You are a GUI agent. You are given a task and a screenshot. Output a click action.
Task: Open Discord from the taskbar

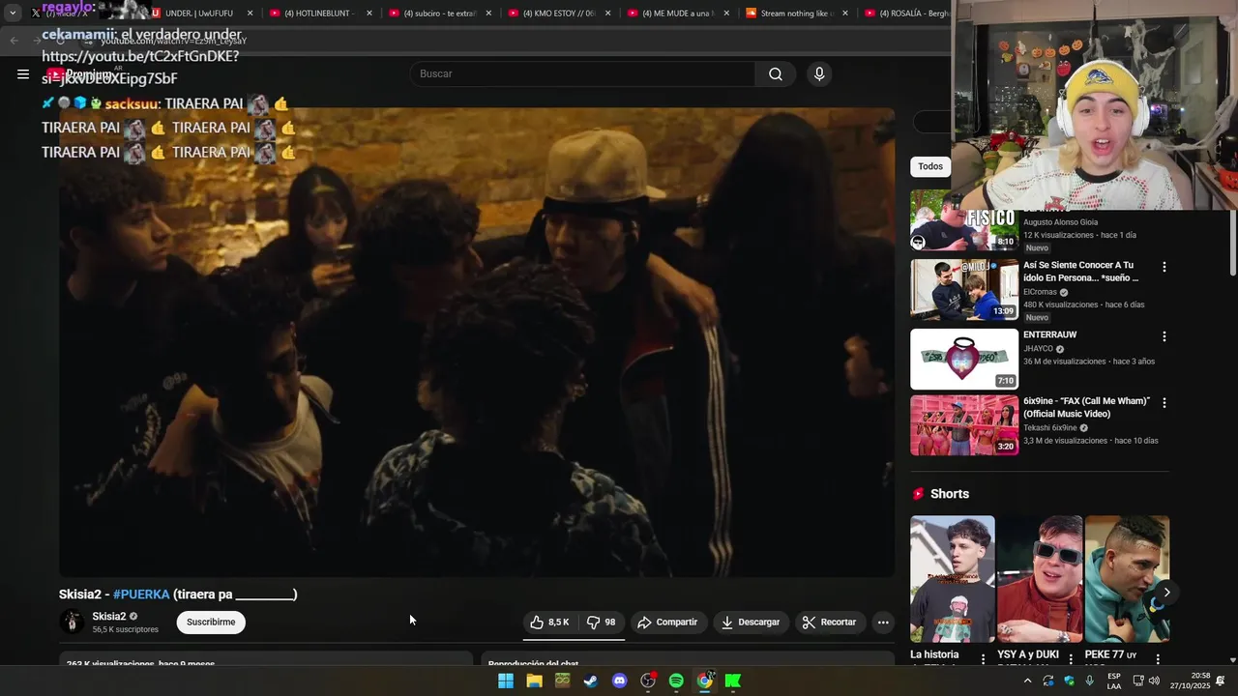click(x=620, y=681)
